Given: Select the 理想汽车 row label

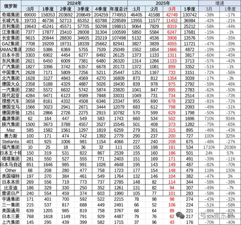Looking at the screenshot, I should [11, 101].
